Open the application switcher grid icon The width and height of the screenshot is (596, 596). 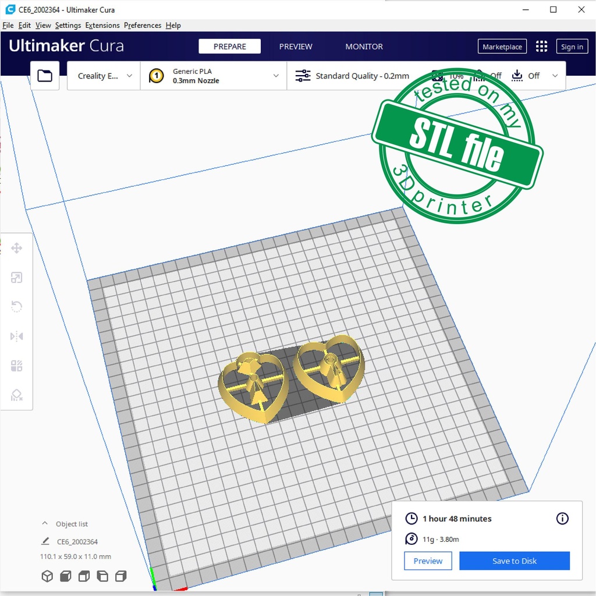[x=541, y=47]
